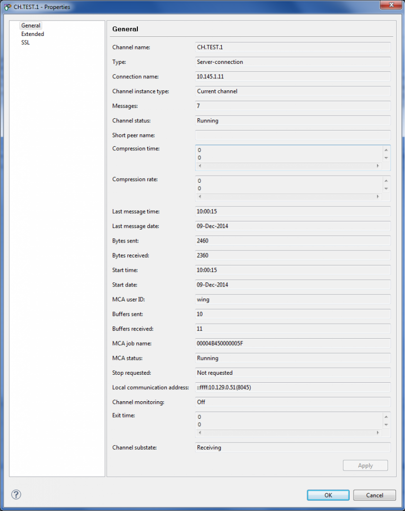Click the OK button
Image resolution: width=405 pixels, height=511 pixels.
pos(328,495)
